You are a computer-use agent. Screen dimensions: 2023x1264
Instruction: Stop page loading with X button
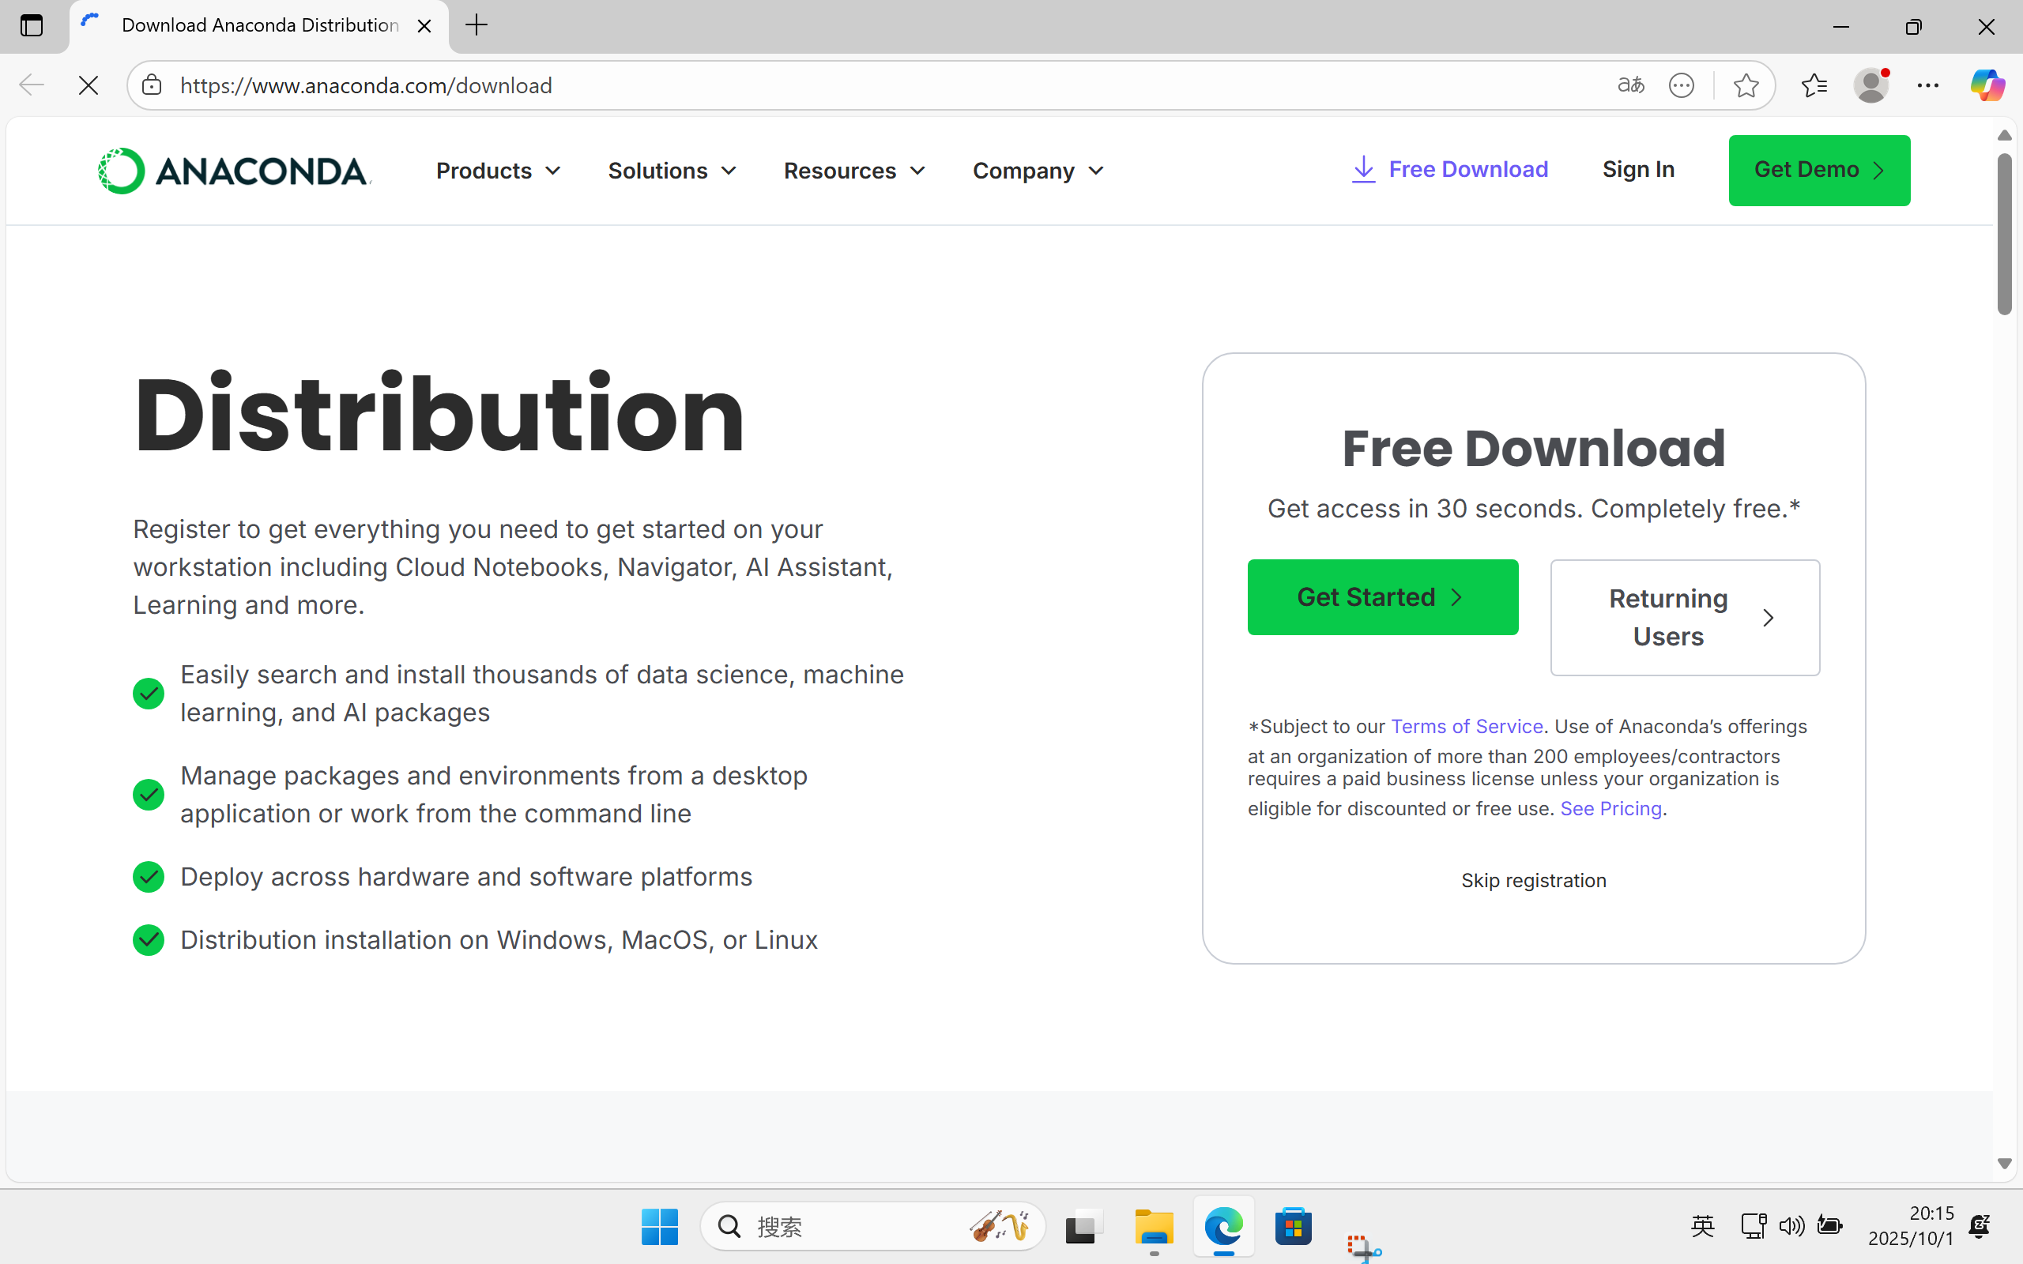(88, 85)
